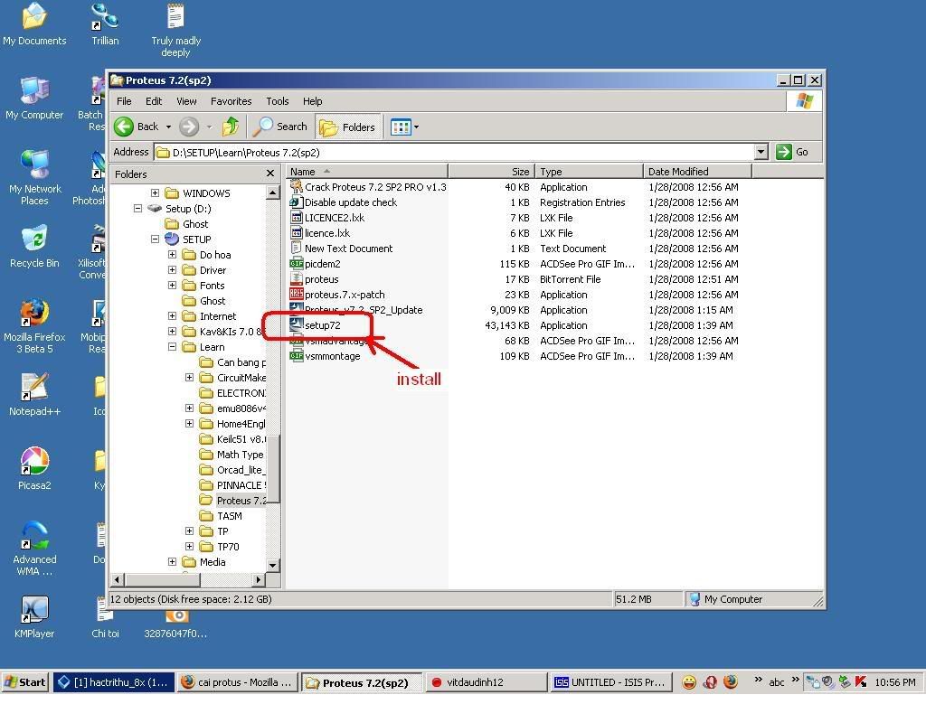Open the Views icon dropdown
The width and height of the screenshot is (926, 723).
(x=404, y=127)
